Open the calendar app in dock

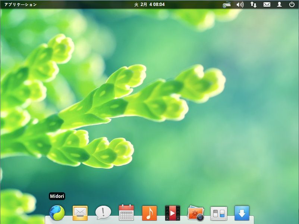126,212
